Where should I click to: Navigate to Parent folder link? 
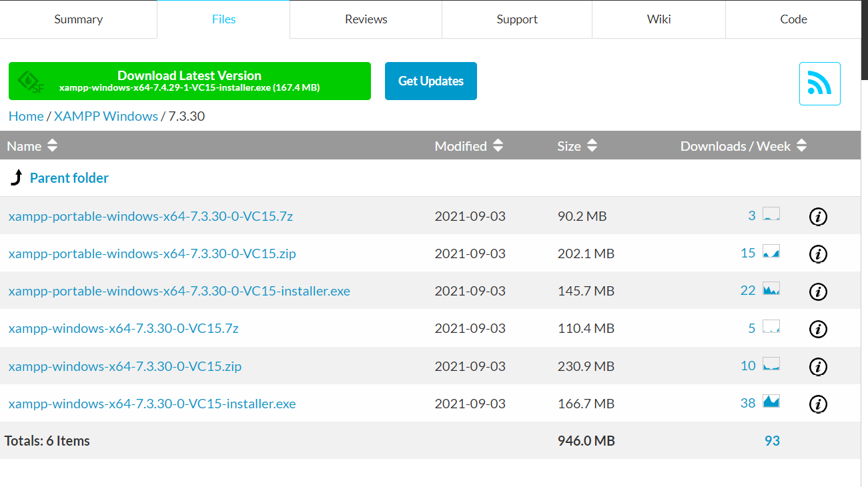(69, 178)
